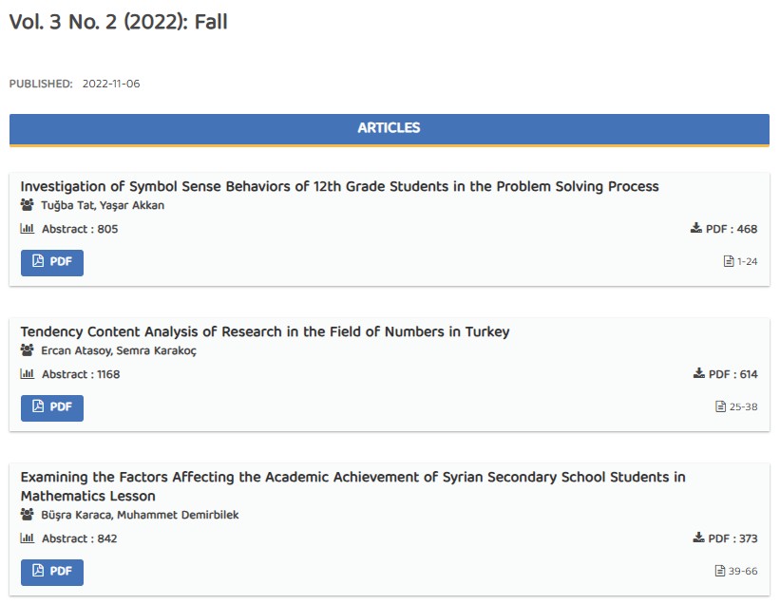Open PDF of the Syrian Students article

click(x=52, y=572)
